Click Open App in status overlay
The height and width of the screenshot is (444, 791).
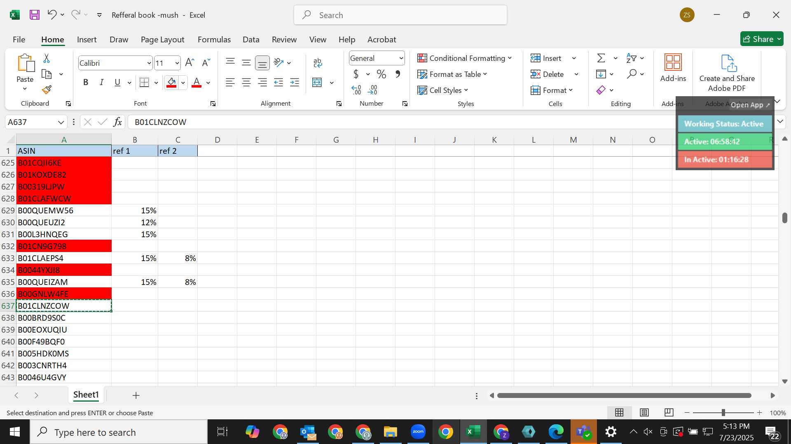(x=750, y=105)
